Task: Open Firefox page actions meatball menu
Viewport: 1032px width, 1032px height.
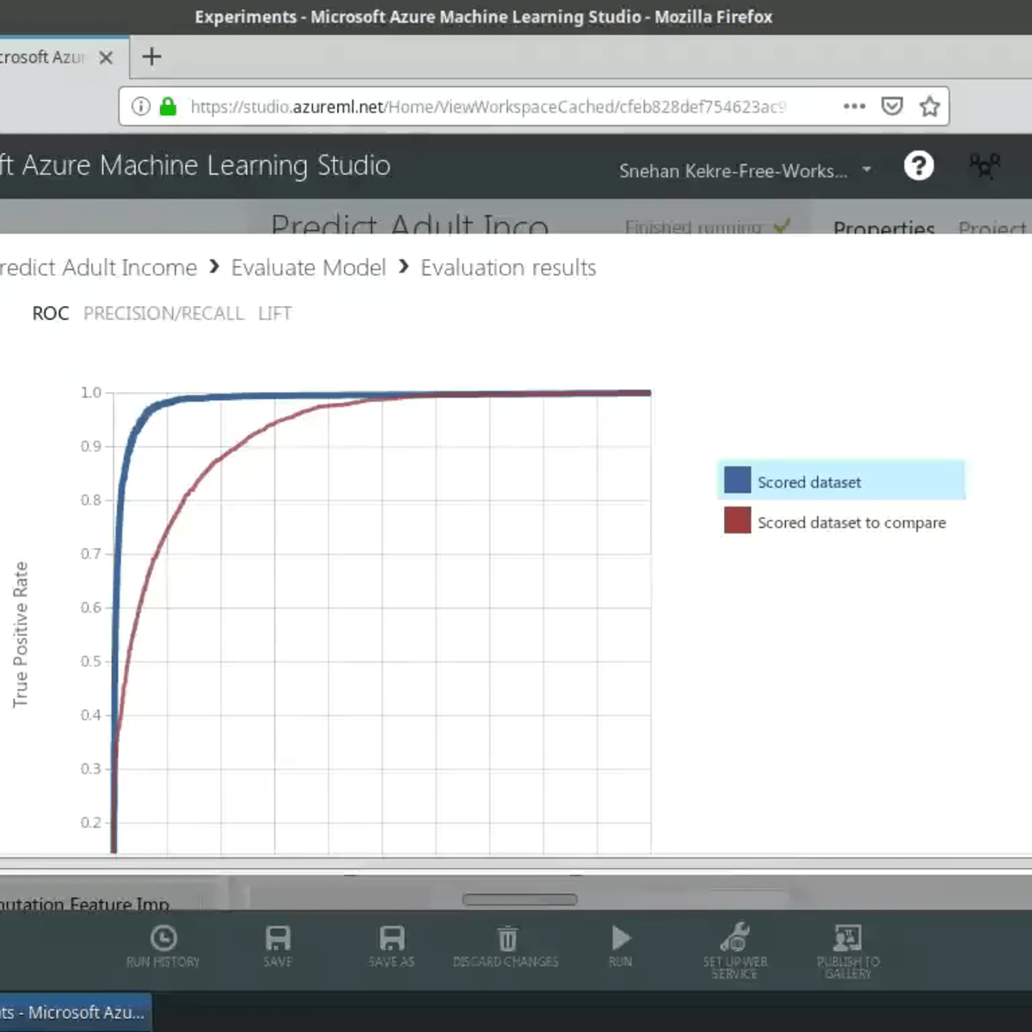Action: coord(854,106)
